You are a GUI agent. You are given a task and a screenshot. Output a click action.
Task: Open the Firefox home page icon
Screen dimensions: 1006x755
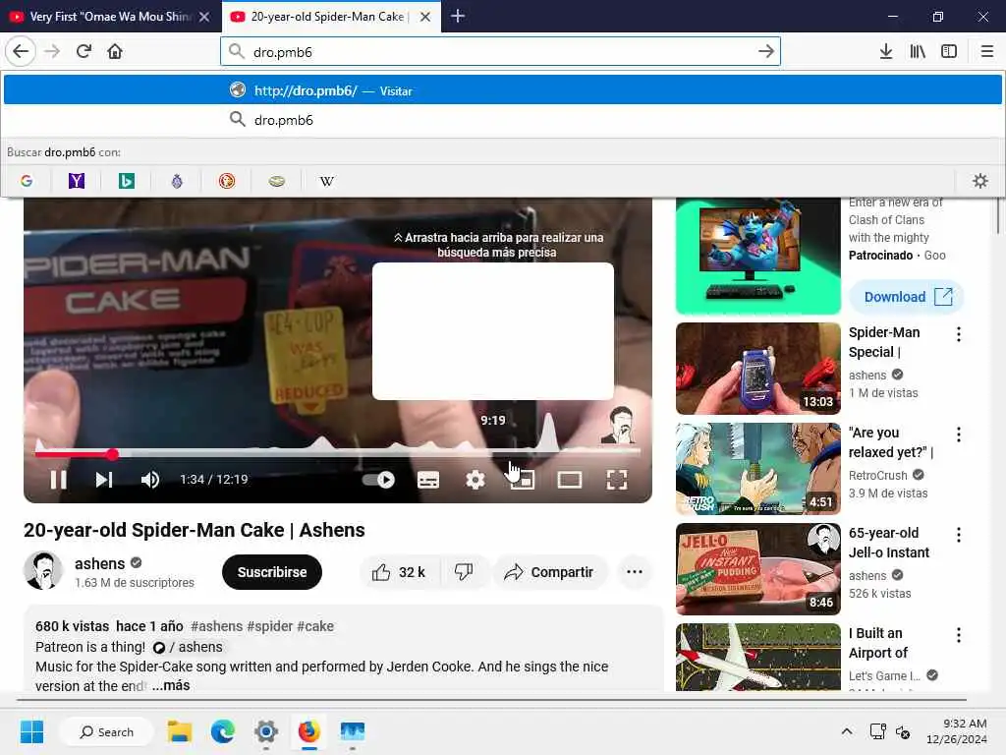click(x=115, y=51)
